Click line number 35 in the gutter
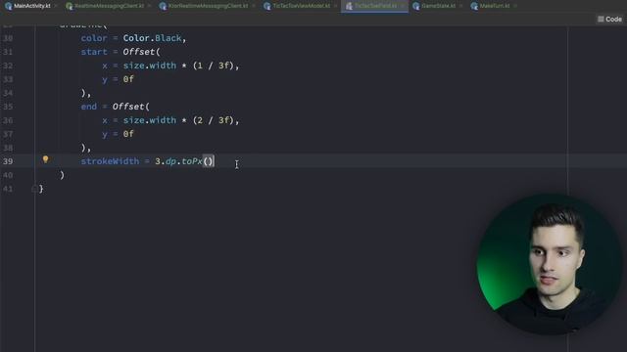Viewport: 627px width, 352px height. point(8,107)
